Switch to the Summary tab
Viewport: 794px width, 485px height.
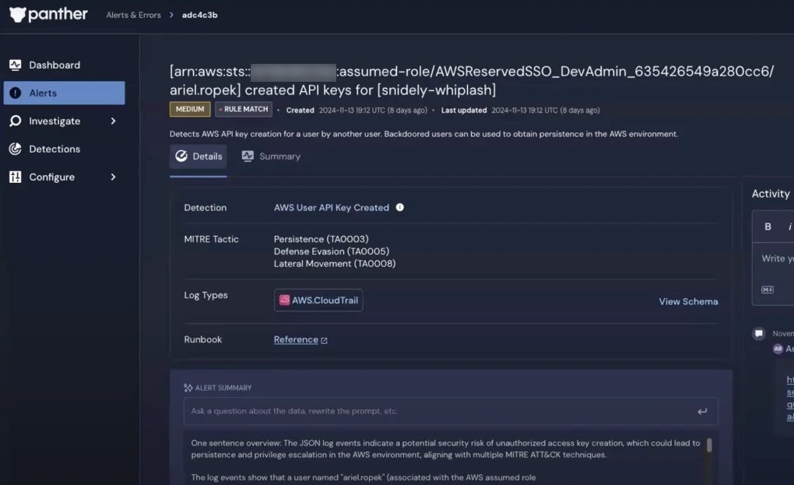tap(270, 156)
